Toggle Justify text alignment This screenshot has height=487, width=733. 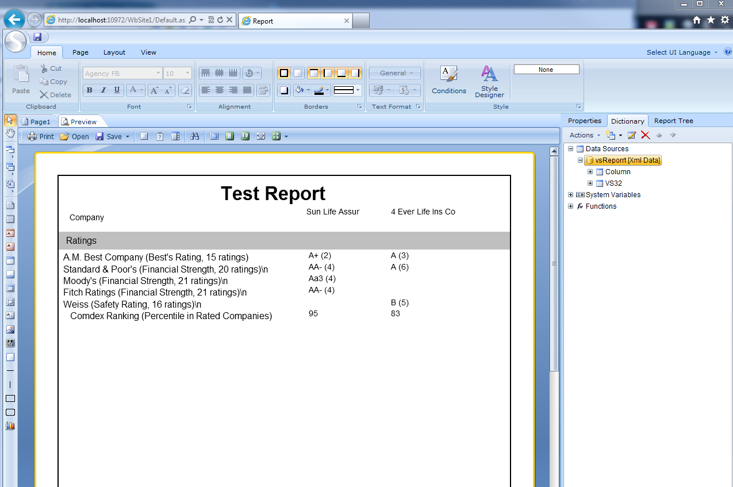pos(247,90)
